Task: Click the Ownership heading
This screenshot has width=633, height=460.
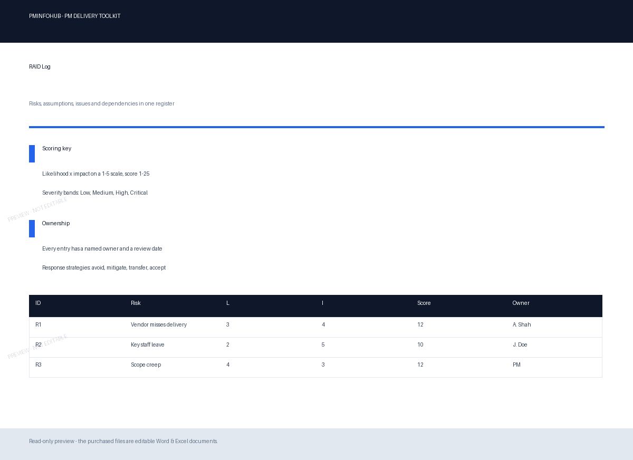Action: point(56,223)
